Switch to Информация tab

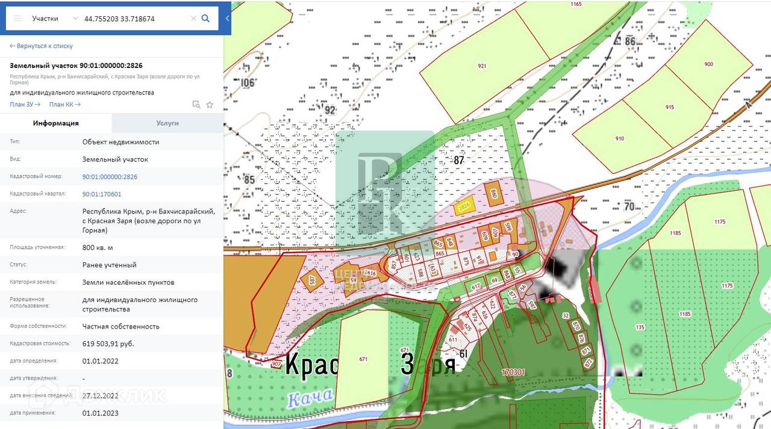point(56,123)
